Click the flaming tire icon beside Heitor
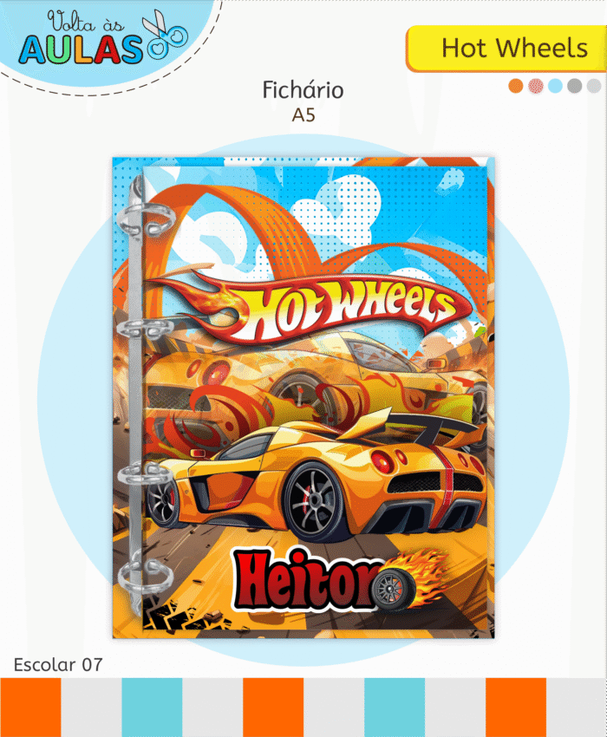The height and width of the screenshot is (737, 607). [408, 584]
